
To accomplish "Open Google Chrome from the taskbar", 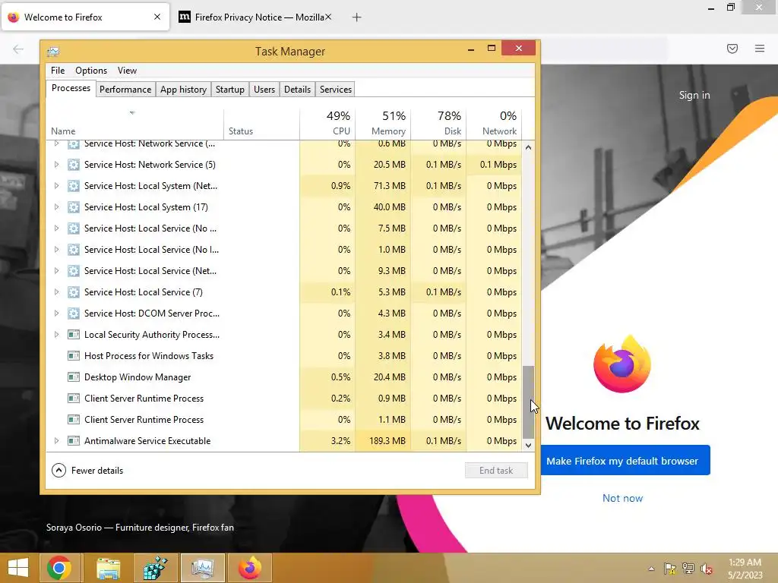I will 59,568.
